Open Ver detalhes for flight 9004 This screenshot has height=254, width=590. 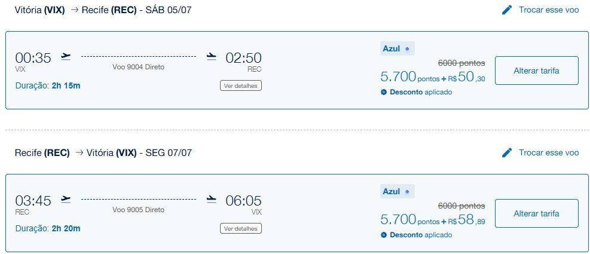(241, 85)
